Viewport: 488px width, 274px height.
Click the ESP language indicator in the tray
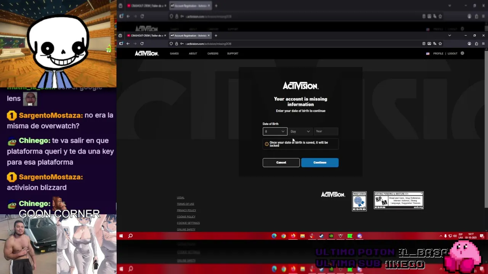click(461, 236)
